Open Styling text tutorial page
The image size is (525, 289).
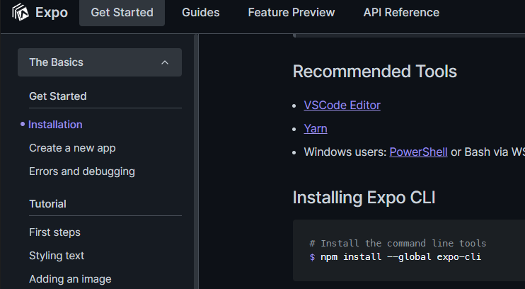click(x=57, y=256)
